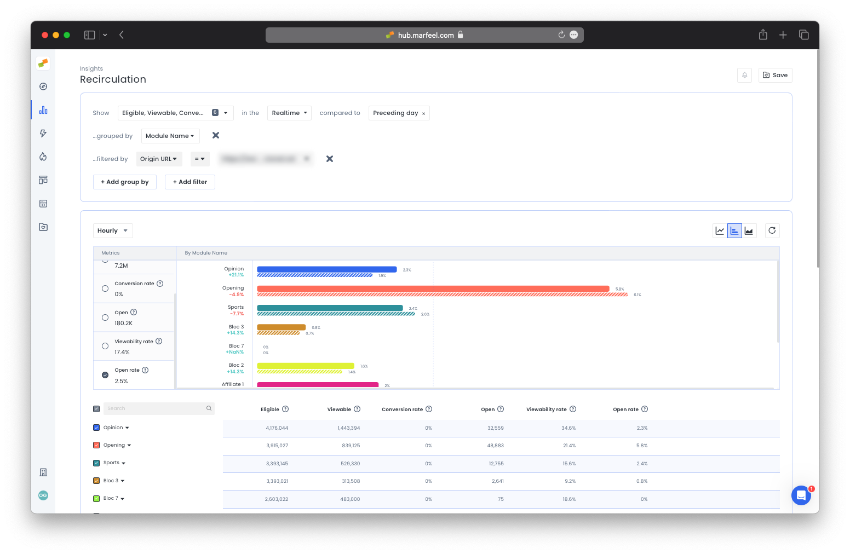Open the Insights breadcrumb link
The height and width of the screenshot is (554, 850).
point(91,68)
